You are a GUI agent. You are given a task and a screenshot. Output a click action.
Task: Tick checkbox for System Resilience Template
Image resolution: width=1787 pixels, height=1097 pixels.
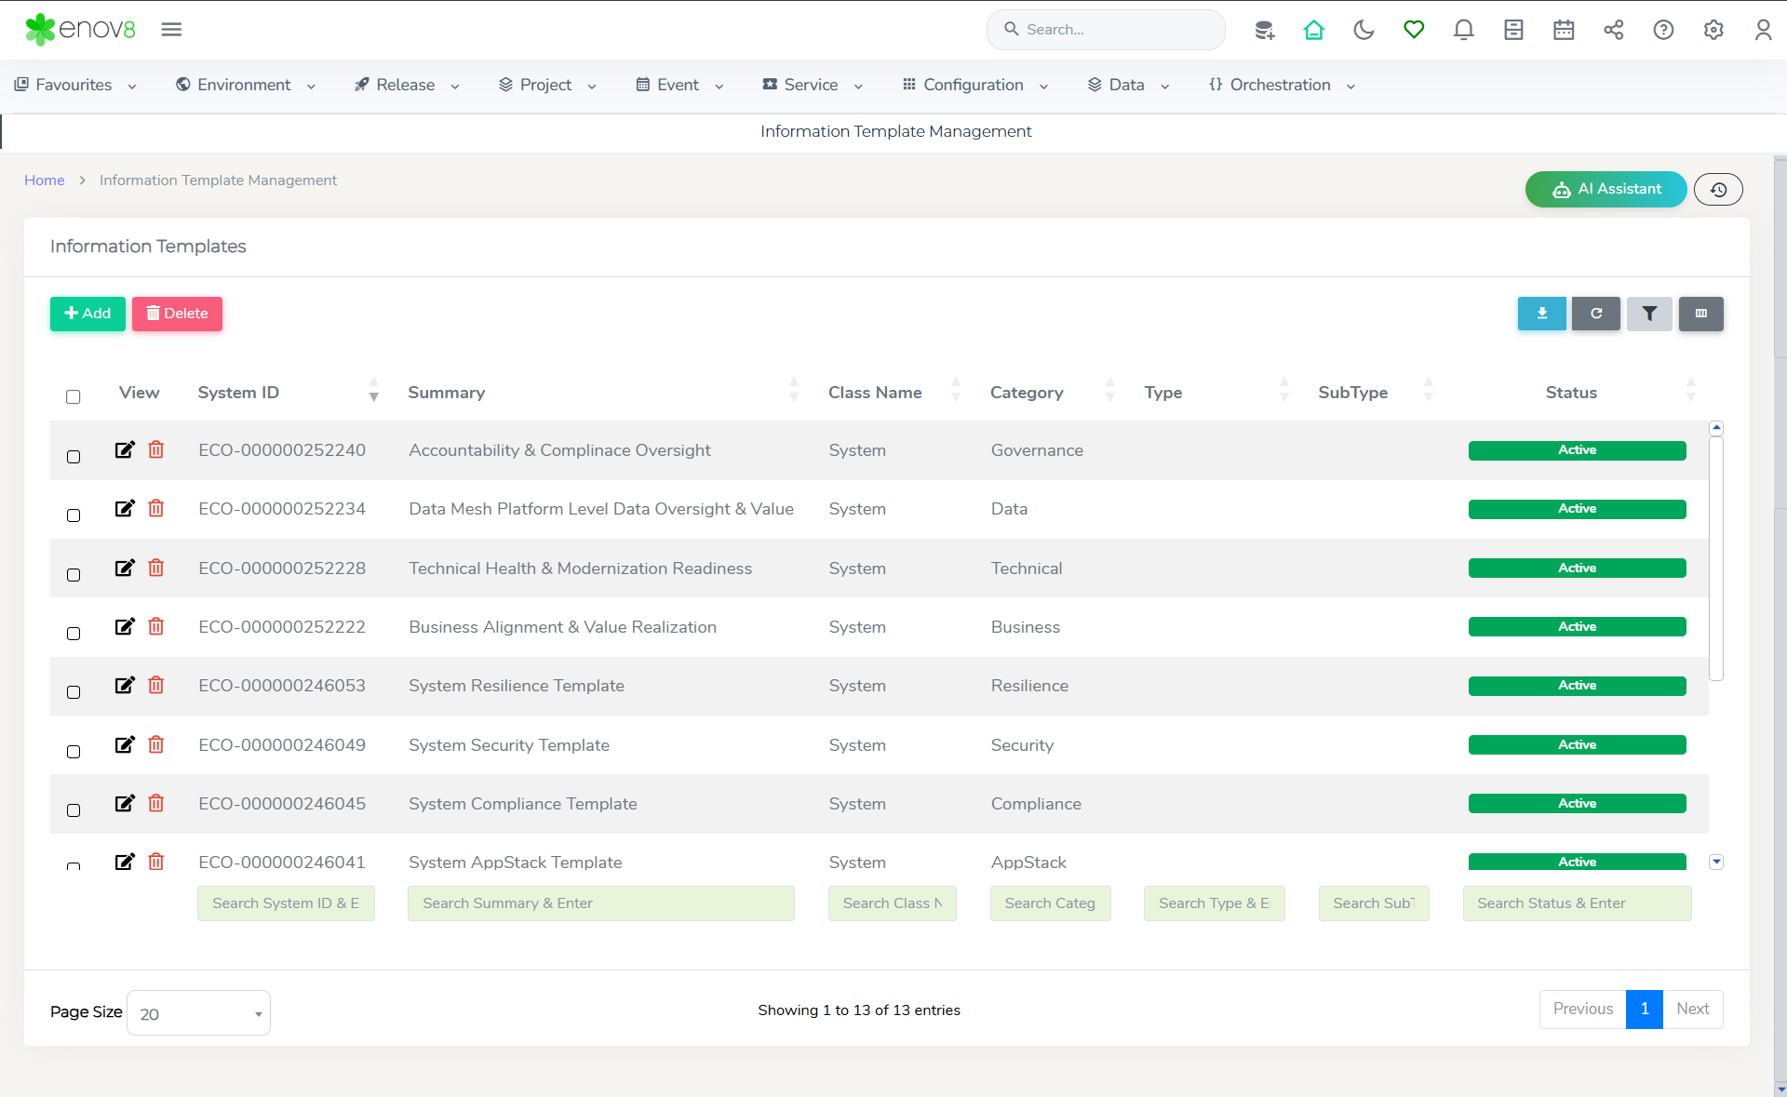74,692
